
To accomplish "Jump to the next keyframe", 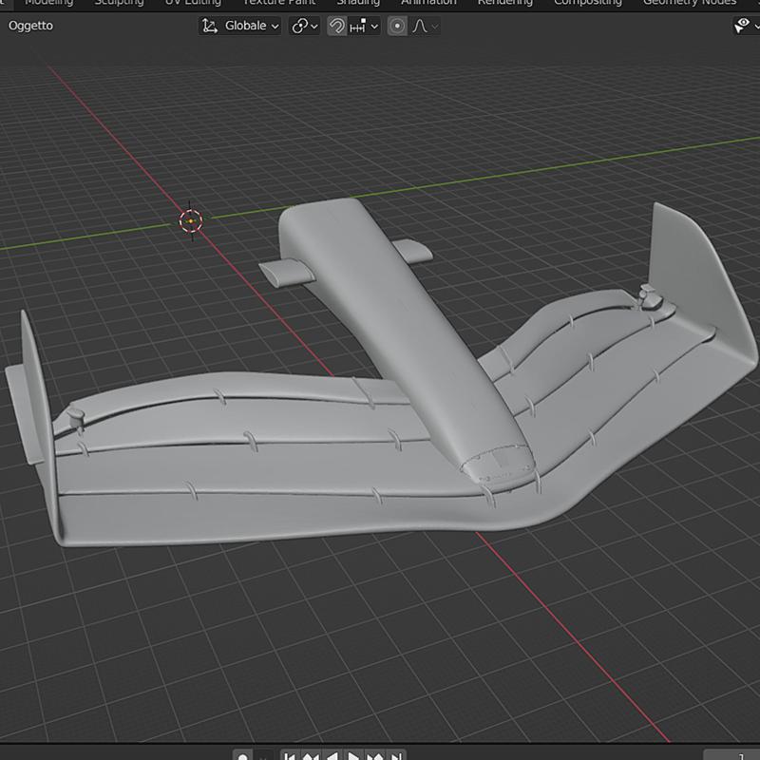I will click(376, 756).
